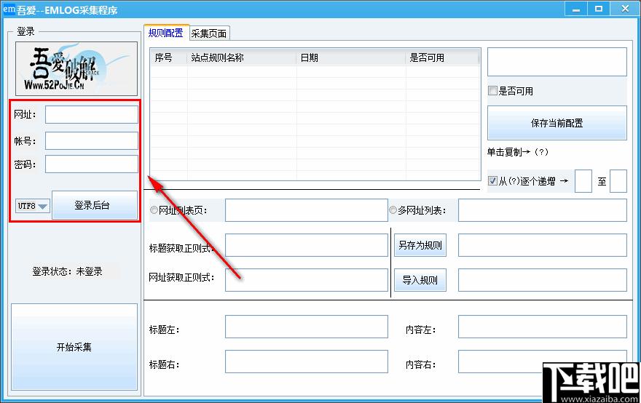Click the 站点规则名称 column header
The image size is (641, 403).
coord(242,58)
